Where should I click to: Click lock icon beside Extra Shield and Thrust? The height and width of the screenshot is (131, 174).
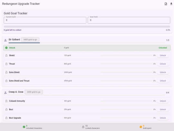point(6,81)
